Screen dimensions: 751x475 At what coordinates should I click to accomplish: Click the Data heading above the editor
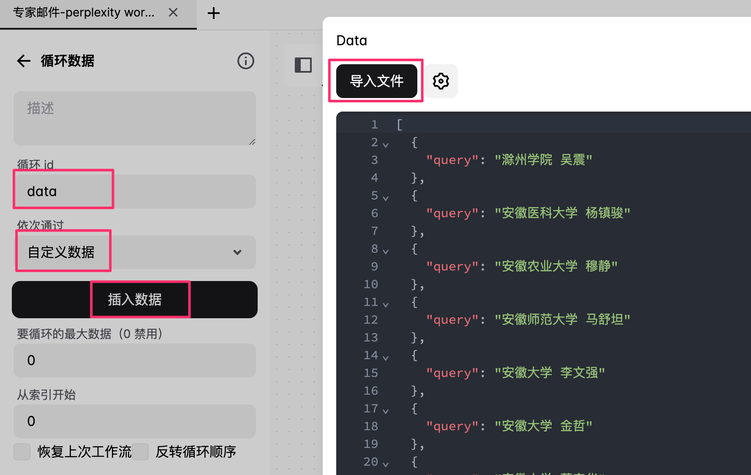352,41
